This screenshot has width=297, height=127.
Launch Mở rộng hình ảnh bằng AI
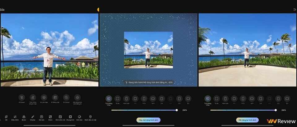[x=77, y=97]
